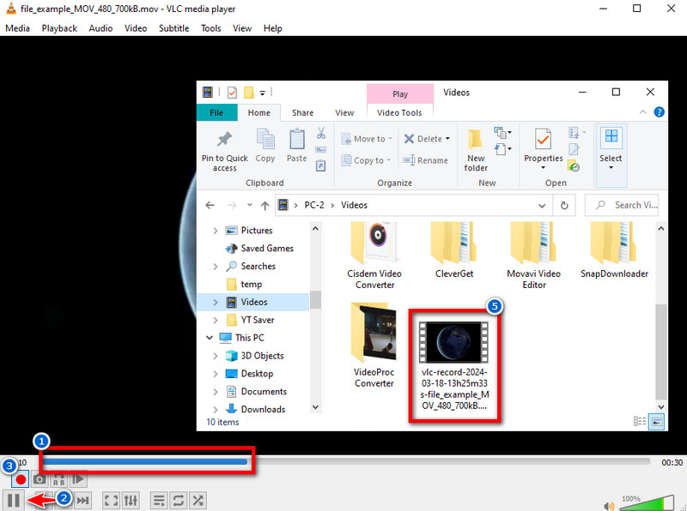This screenshot has height=511, width=687.
Task: Expand the 3D Objects tree node
Action: pyautogui.click(x=216, y=356)
